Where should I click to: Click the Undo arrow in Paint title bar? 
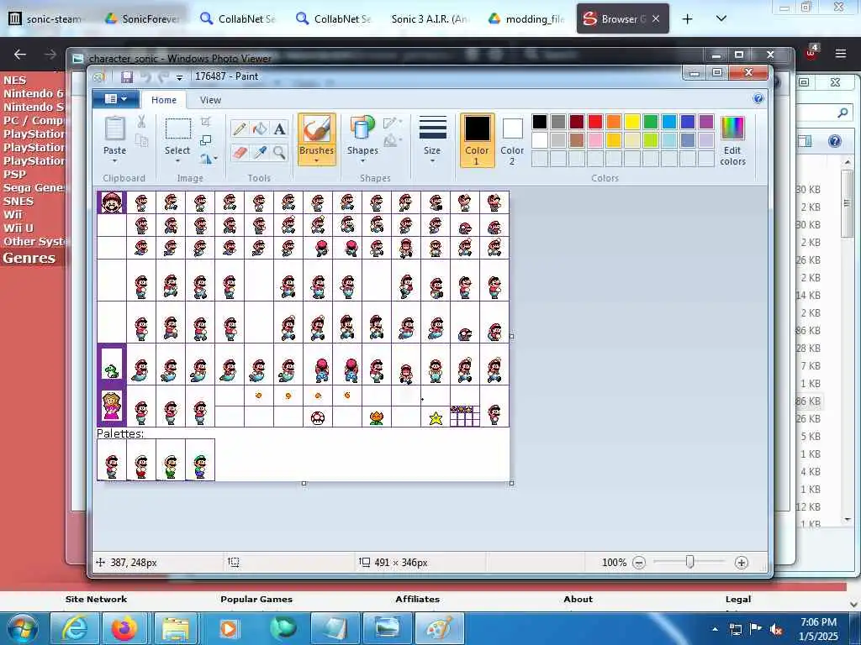pos(145,76)
